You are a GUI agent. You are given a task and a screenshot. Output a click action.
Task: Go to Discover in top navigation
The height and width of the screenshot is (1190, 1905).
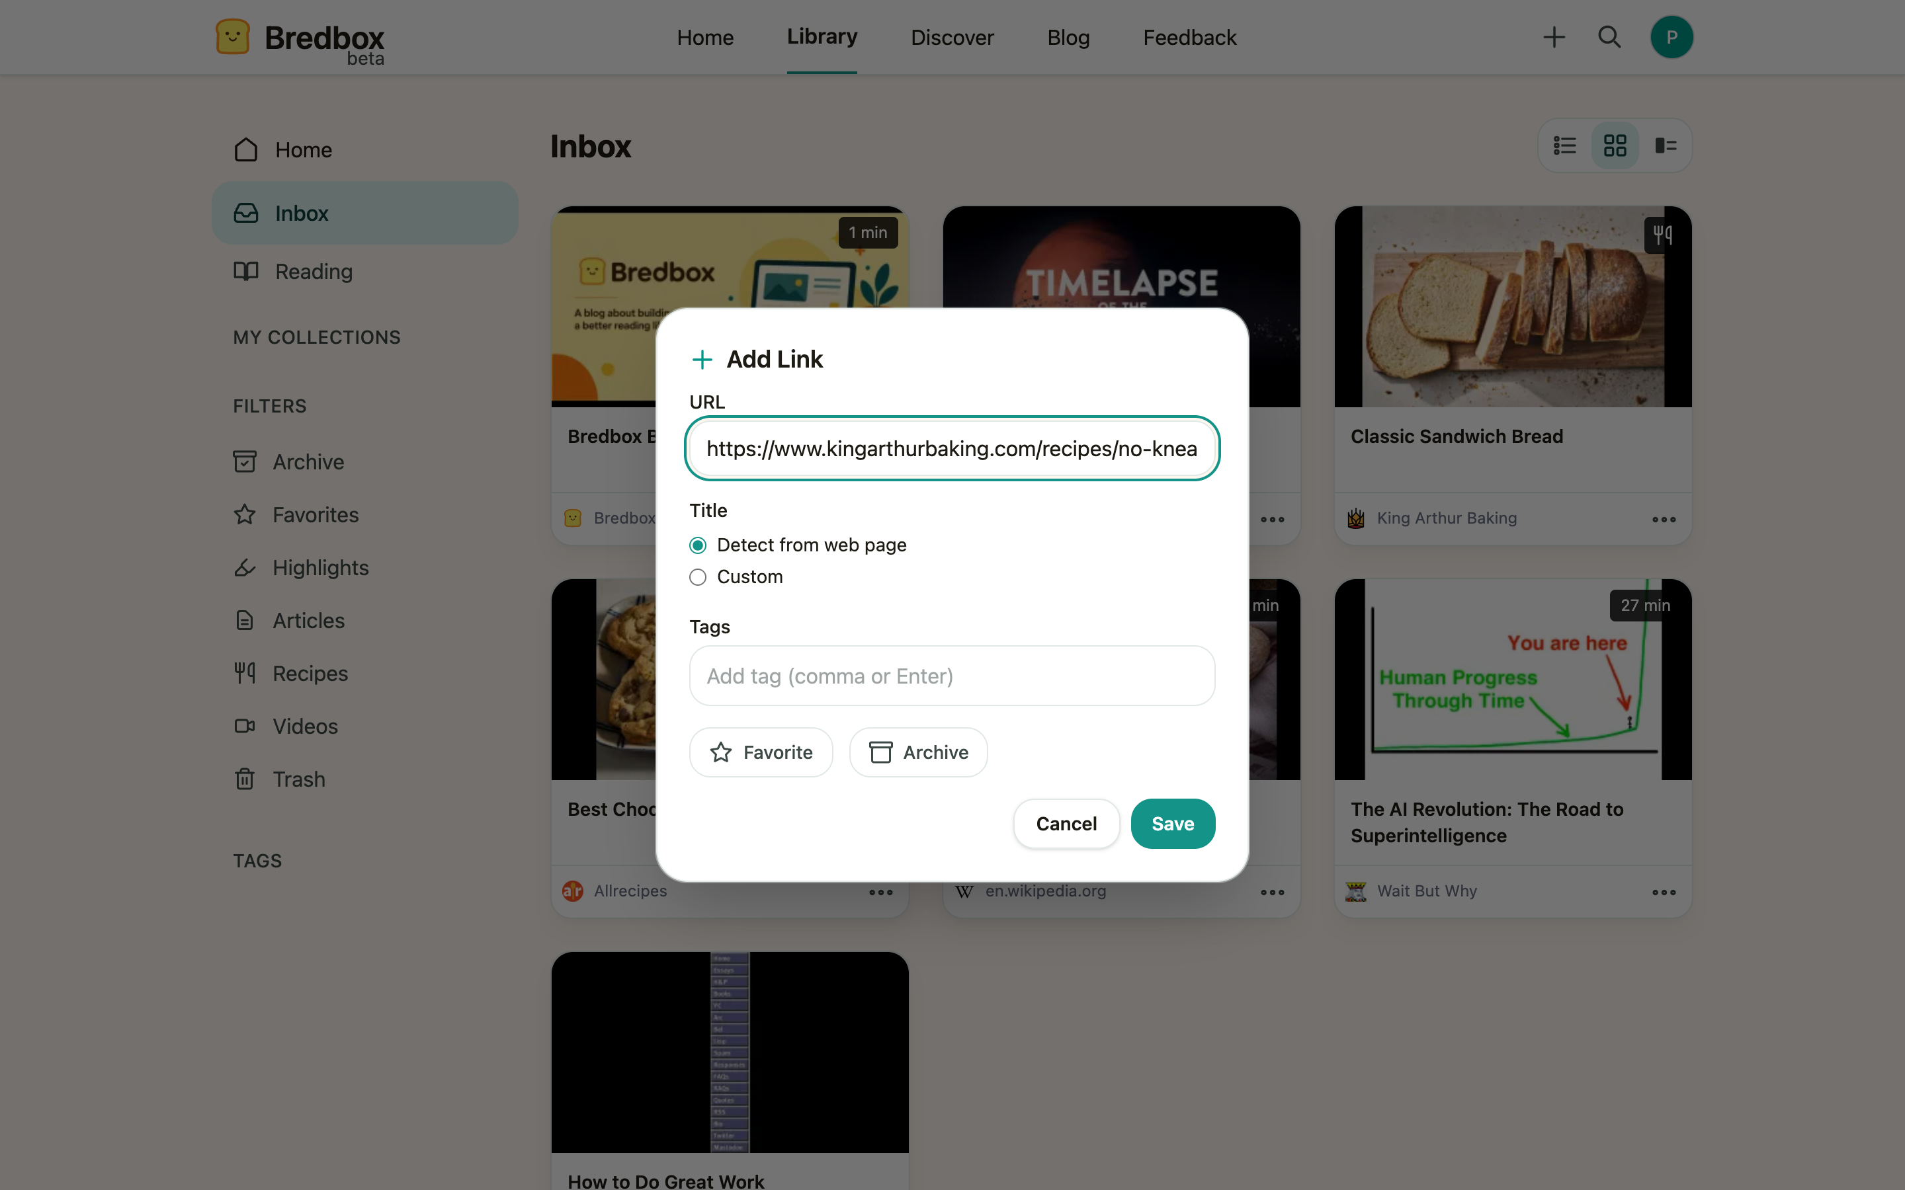click(x=952, y=37)
